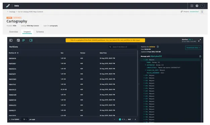210x125 pixels.
Task: Go to Catalog HERE Map Content breadcrumb
Action: [x=31, y=12]
